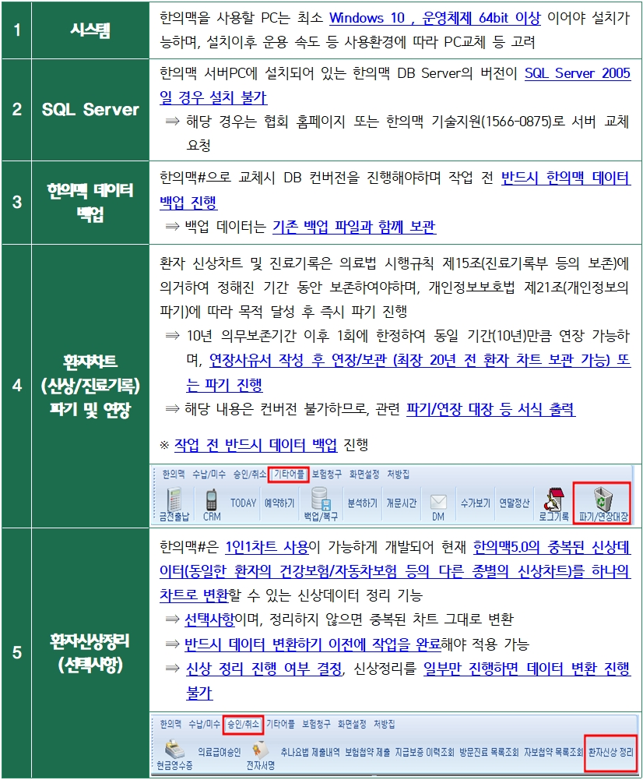Open 추나요법 제출내역 toolbar item
Image resolution: width=643 pixels, height=780 pixels.
coord(310,752)
